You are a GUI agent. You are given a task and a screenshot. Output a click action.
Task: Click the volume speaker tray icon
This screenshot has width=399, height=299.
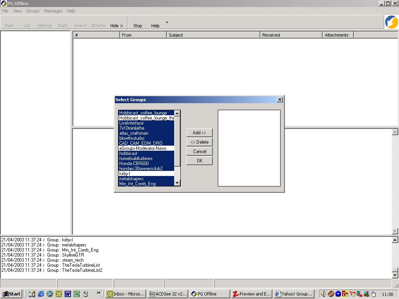[x=323, y=294]
